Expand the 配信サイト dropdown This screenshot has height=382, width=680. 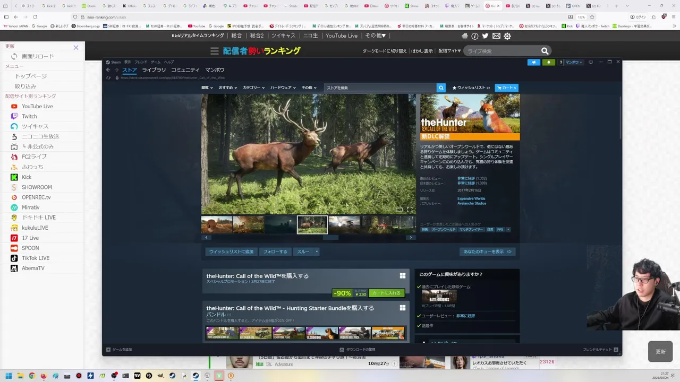(449, 51)
